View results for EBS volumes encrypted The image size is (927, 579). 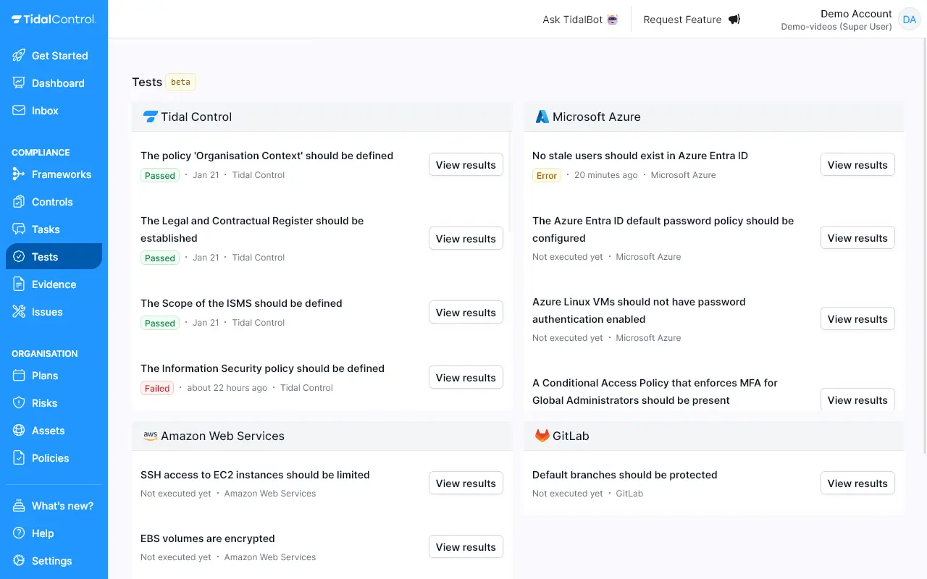pyautogui.click(x=466, y=547)
